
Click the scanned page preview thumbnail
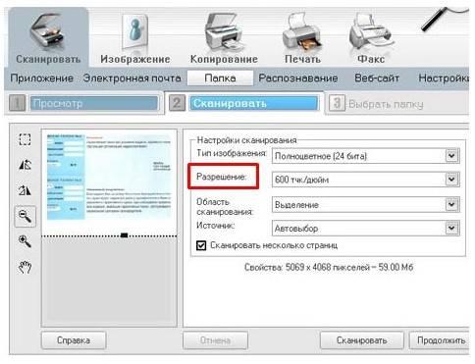coord(109,177)
